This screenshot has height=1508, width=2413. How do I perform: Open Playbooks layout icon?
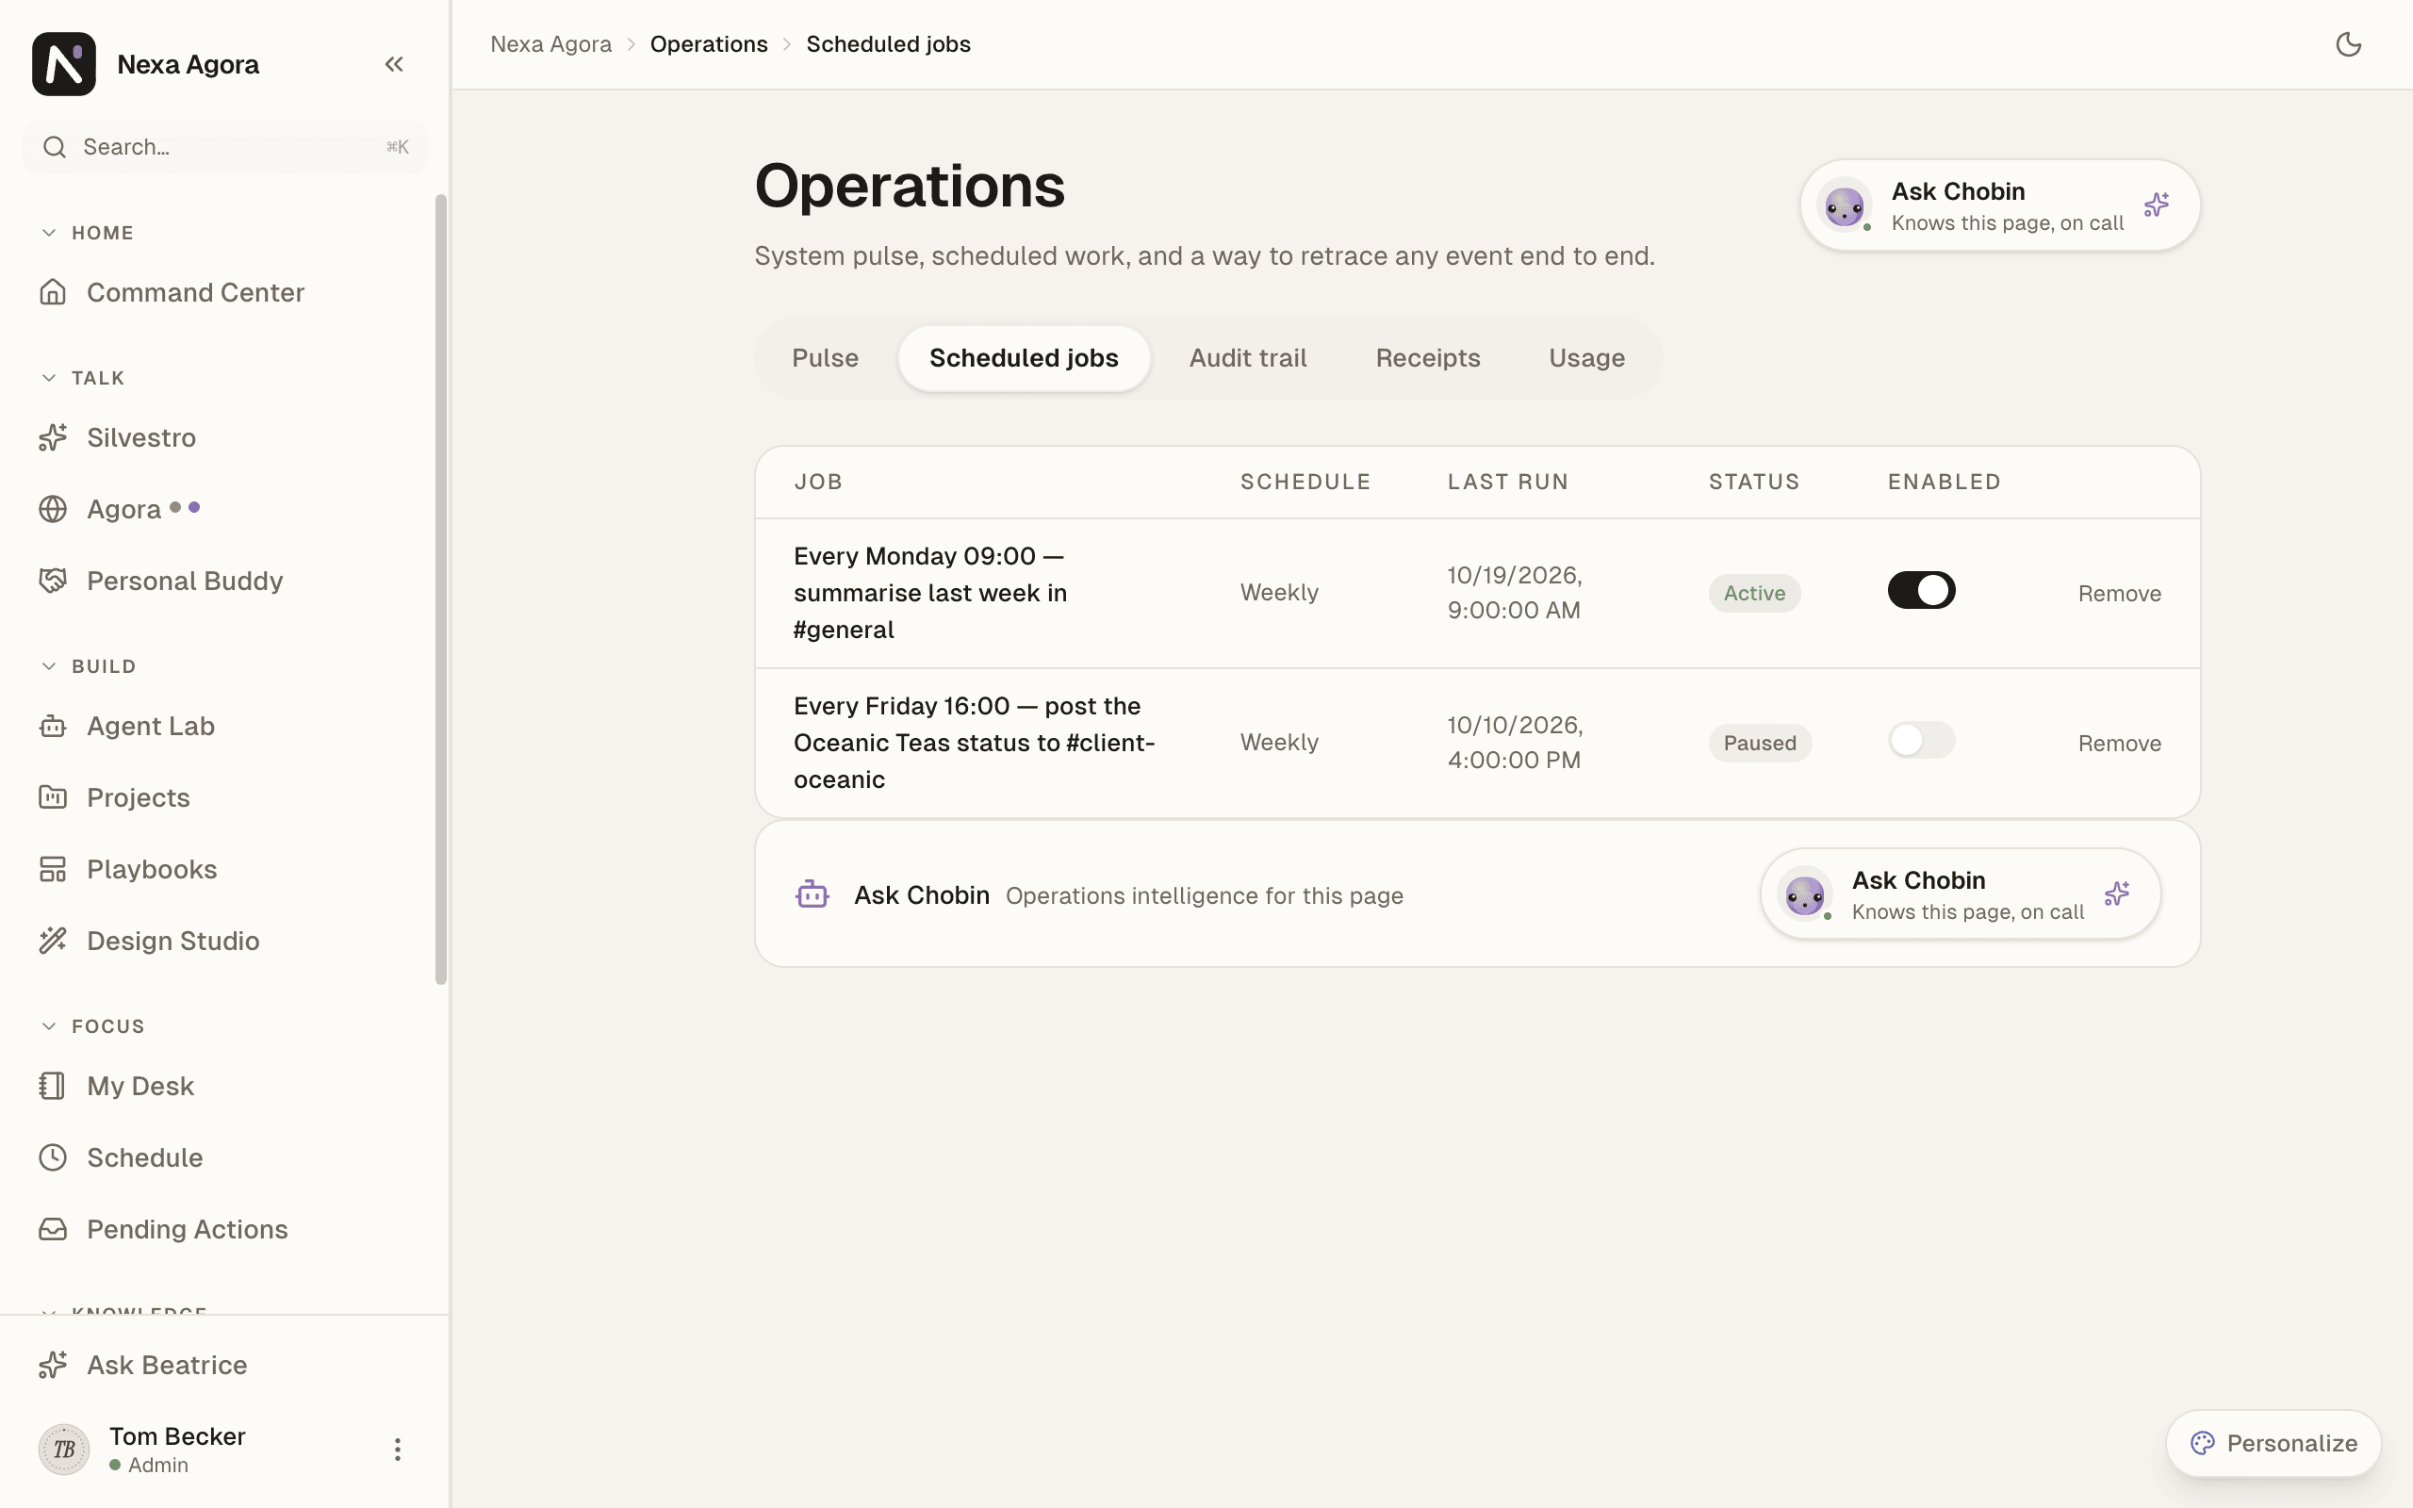click(x=53, y=870)
